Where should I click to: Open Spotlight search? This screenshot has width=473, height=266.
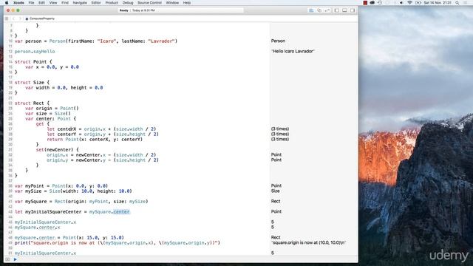[x=457, y=3]
